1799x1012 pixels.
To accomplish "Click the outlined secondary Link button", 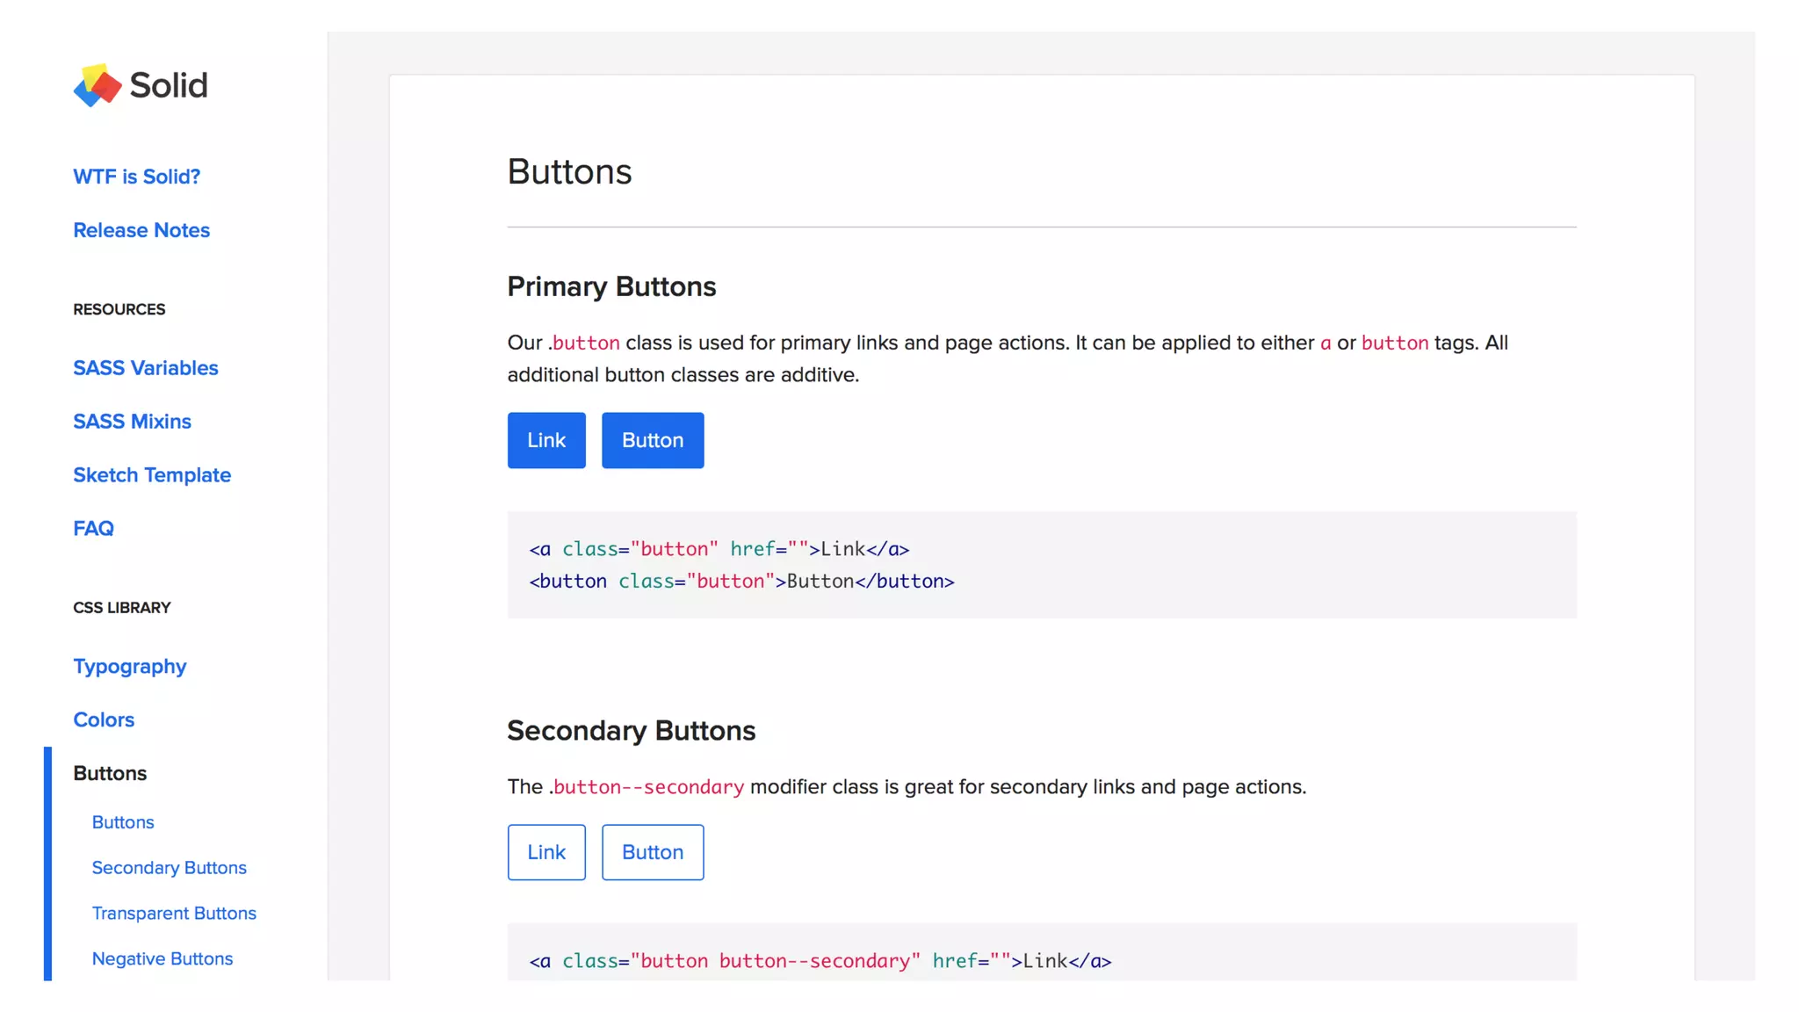I will pos(546,852).
